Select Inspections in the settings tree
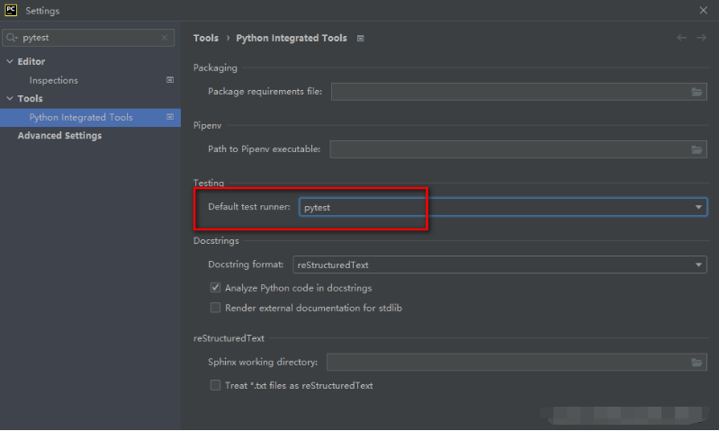This screenshot has height=431, width=719. coord(54,80)
